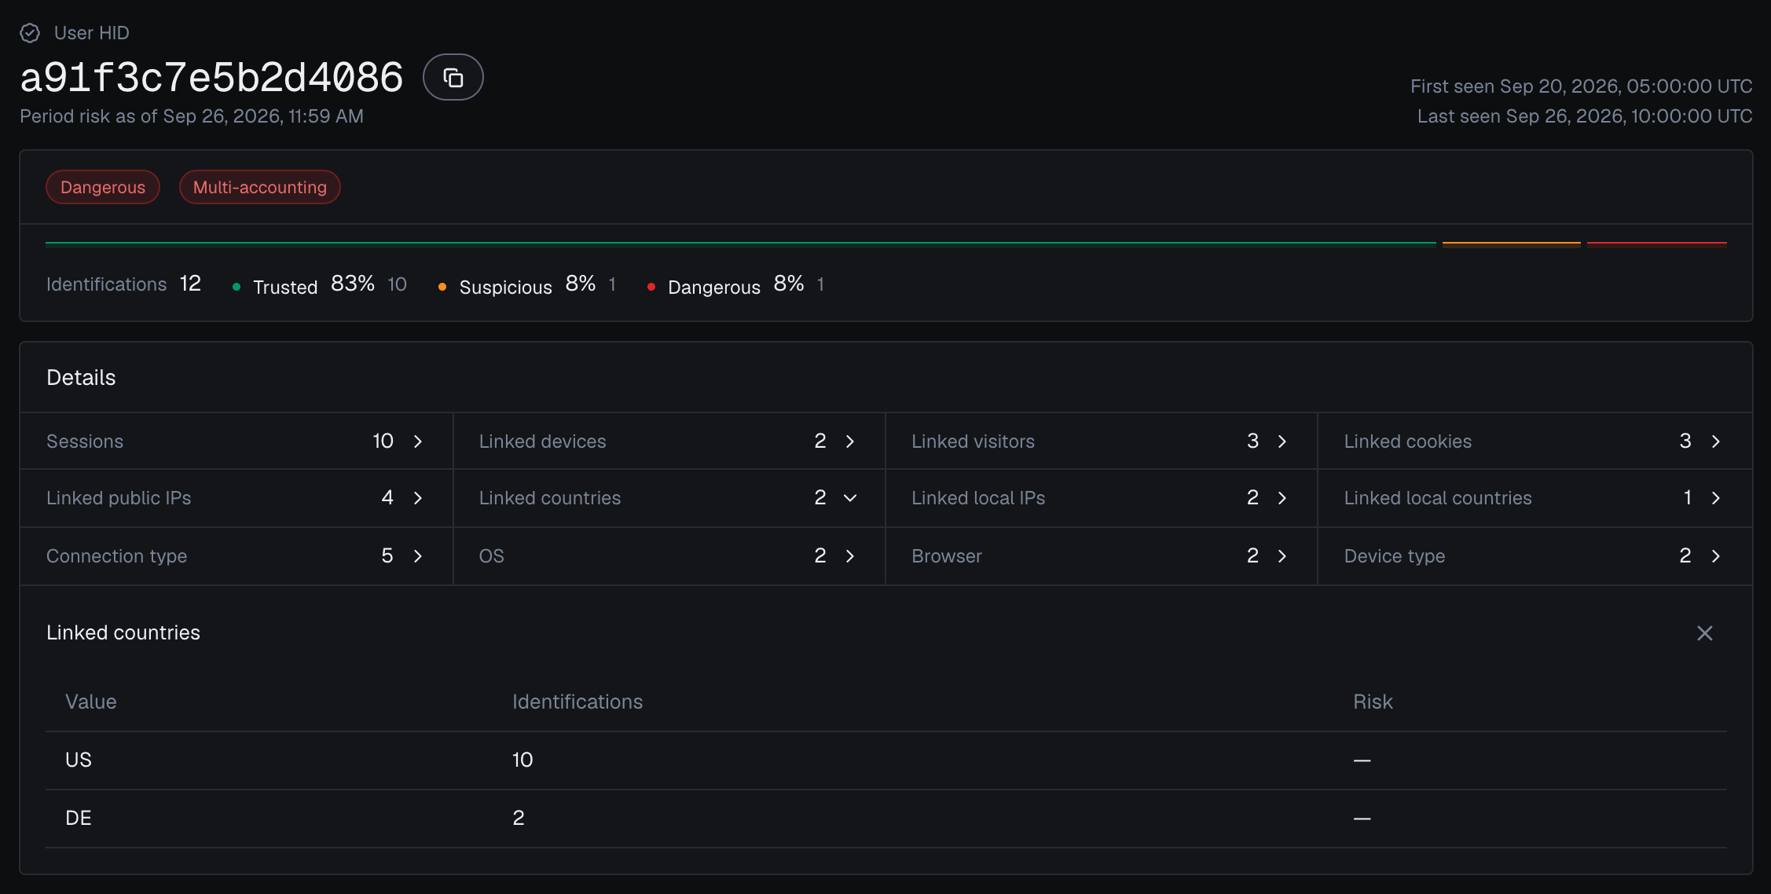
Task: Click the Dangerous tag badge
Action: click(103, 187)
